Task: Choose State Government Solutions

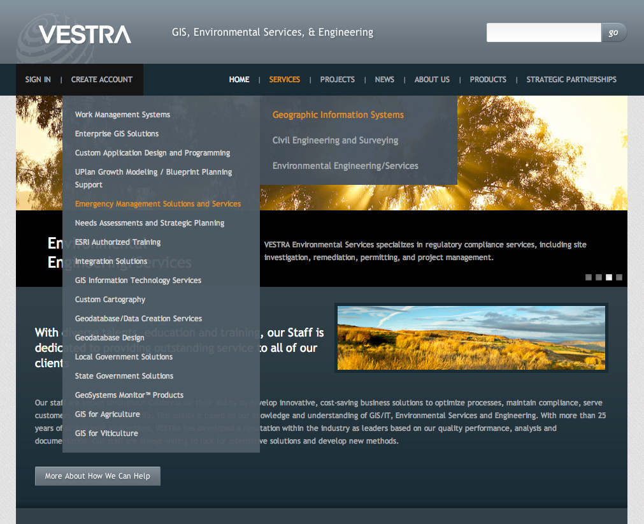Action: point(124,376)
